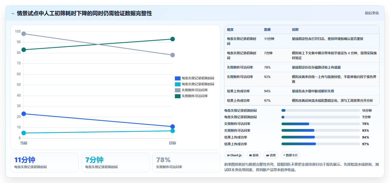Click the progress bar showing 11分钟
This screenshot has height=183, width=390.
point(321,110)
